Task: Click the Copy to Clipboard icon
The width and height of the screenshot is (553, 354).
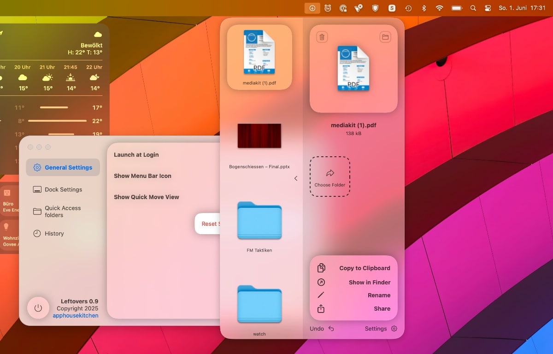Action: (321, 268)
